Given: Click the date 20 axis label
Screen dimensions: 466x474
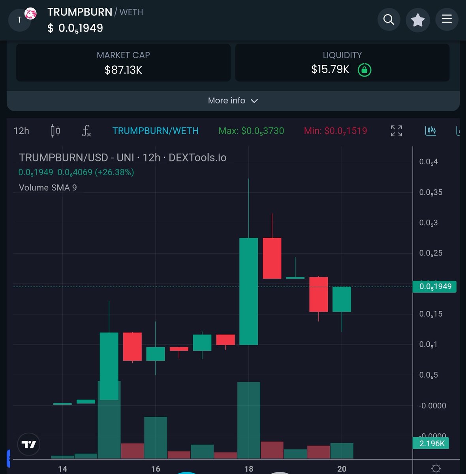Looking at the screenshot, I should (x=342, y=469).
